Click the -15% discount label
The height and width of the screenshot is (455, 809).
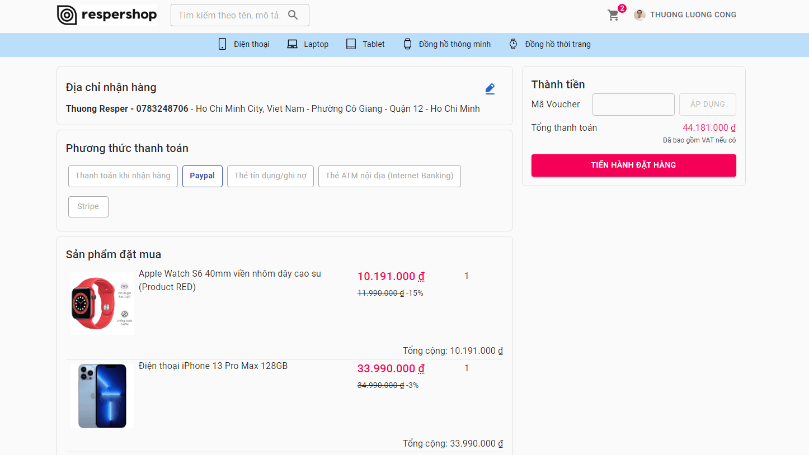(x=415, y=293)
